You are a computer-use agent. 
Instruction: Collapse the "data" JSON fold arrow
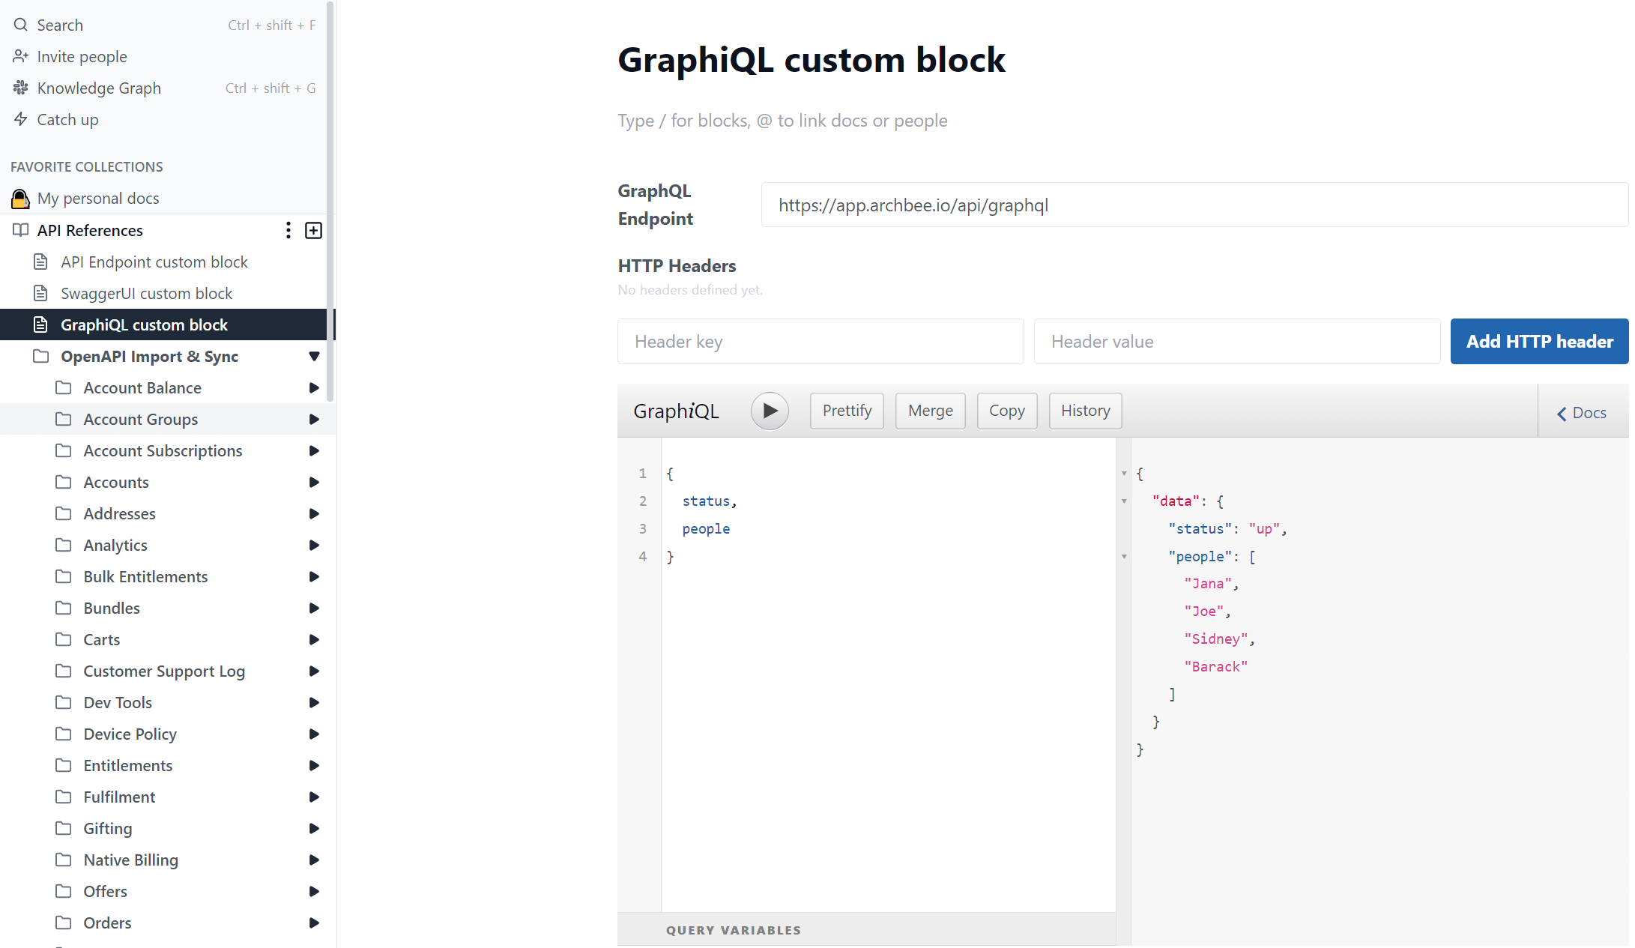1124,501
